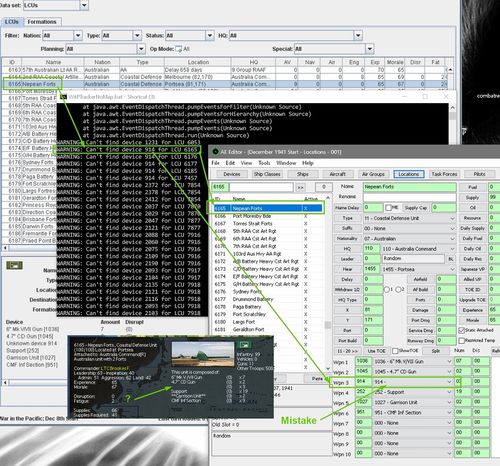Click the command prompt icon in the WitPTracker title bar

pos(63,97)
